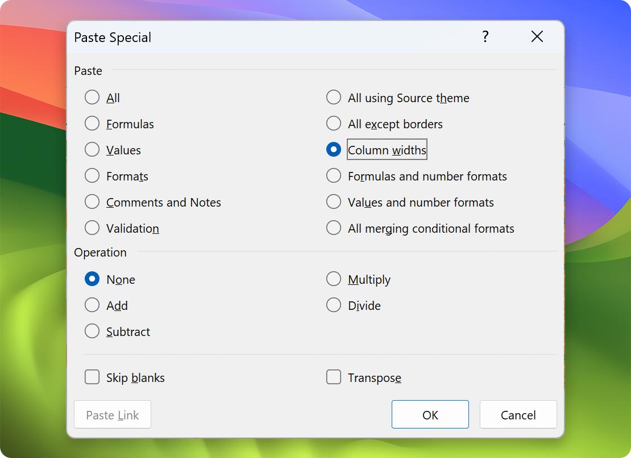This screenshot has height=458, width=631.
Task: Select the All paste option
Action: (92, 98)
